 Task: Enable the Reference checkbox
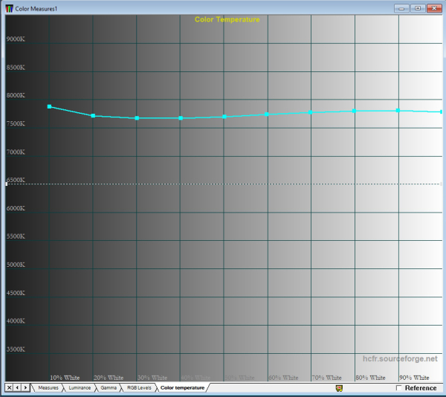(x=398, y=388)
